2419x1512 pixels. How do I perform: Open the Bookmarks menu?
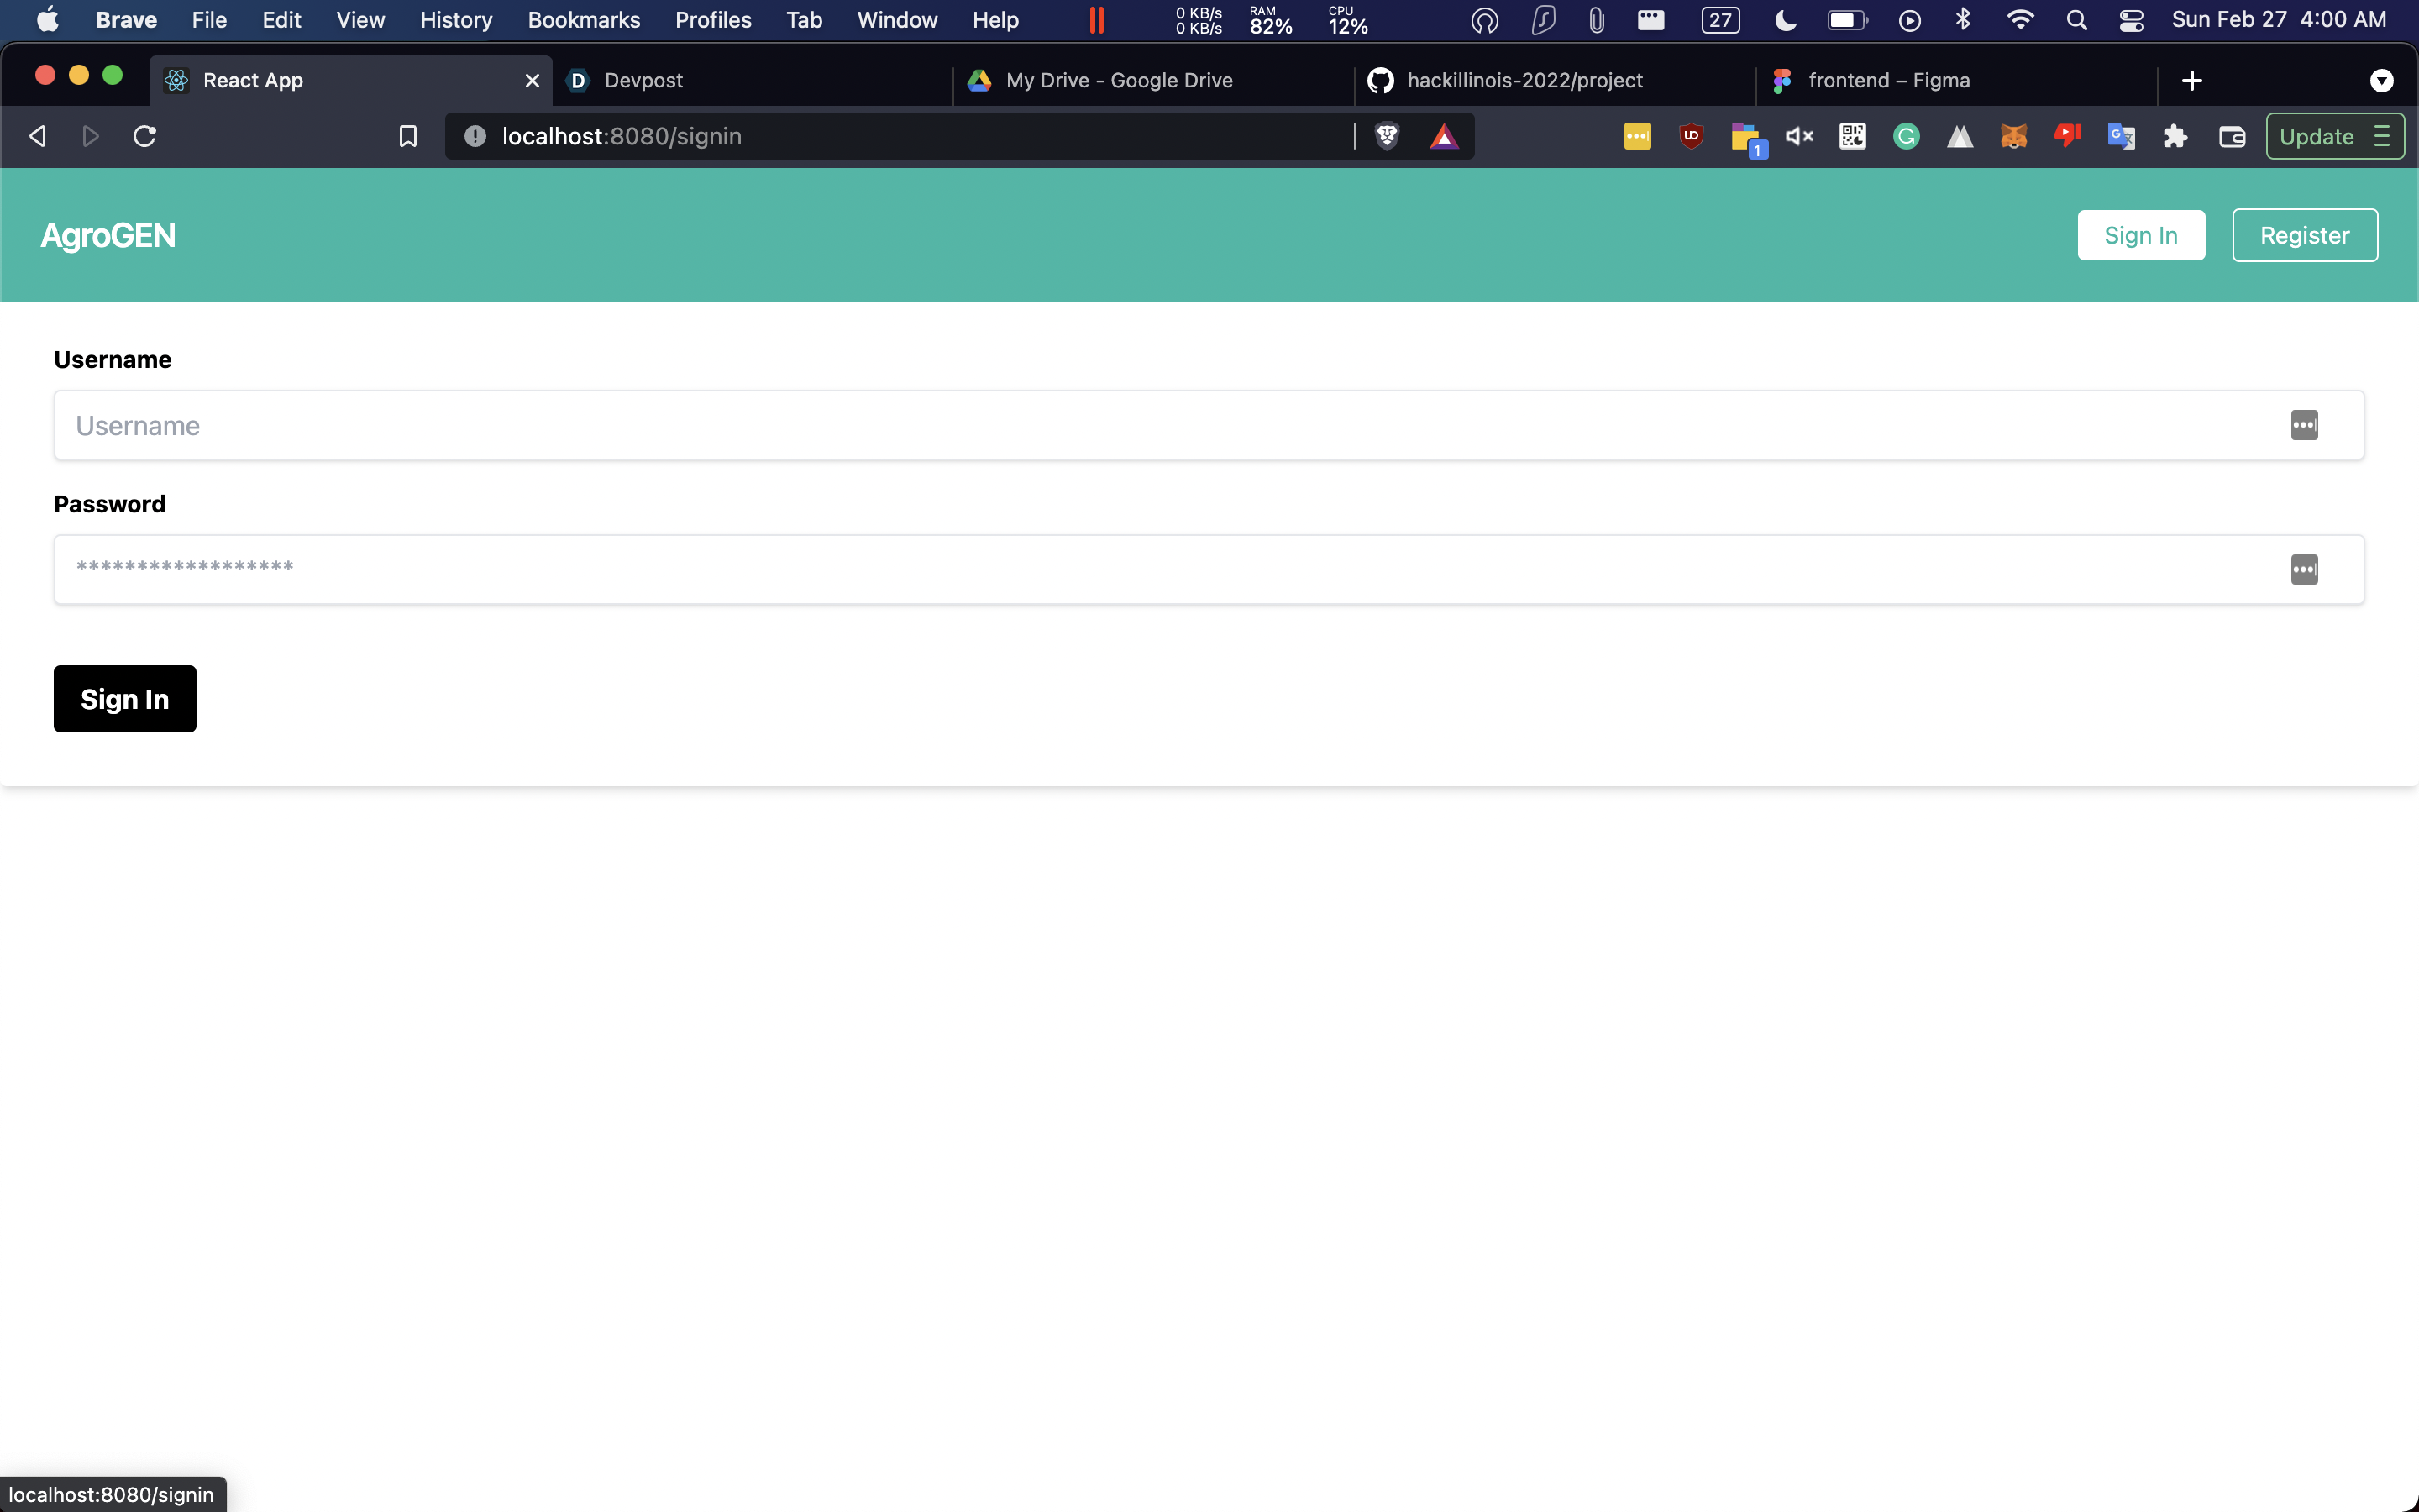coord(584,20)
